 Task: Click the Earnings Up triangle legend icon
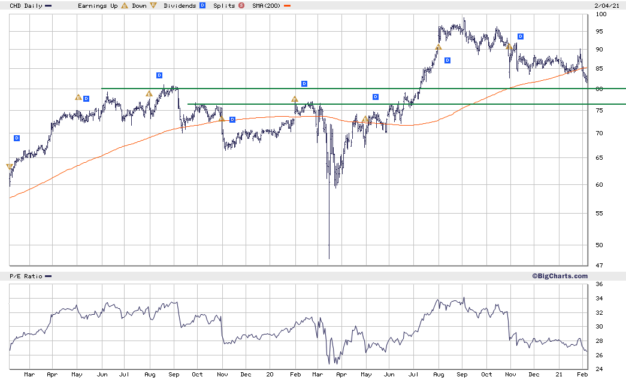coord(125,5)
